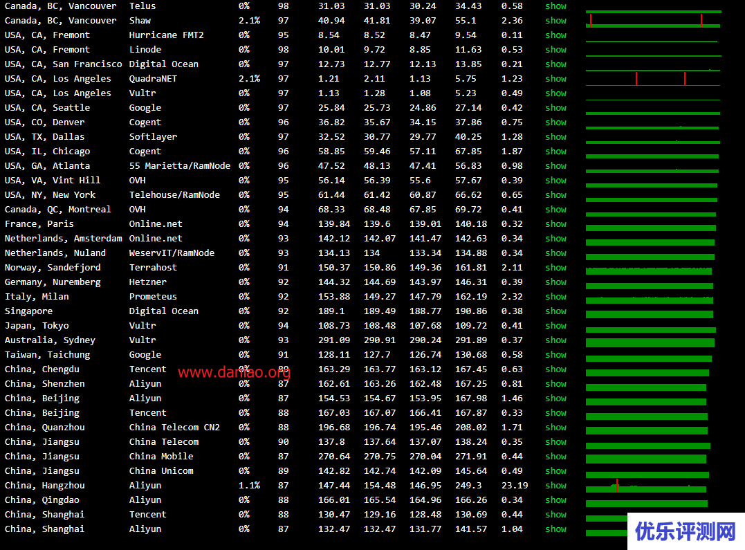Select the 2.1% loss in Shaw row
Screen dimensions: 745x550
(x=250, y=21)
